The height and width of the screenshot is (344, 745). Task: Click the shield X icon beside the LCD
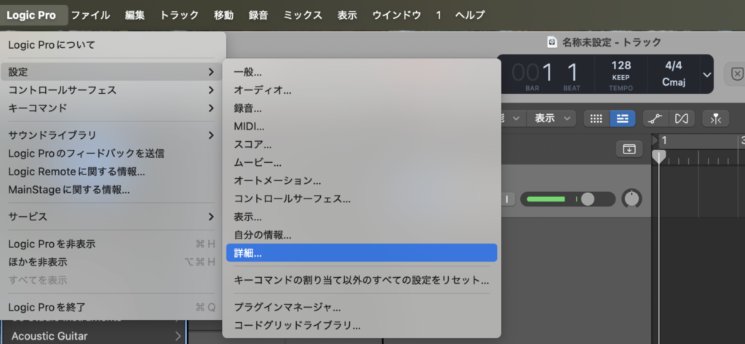click(x=736, y=74)
